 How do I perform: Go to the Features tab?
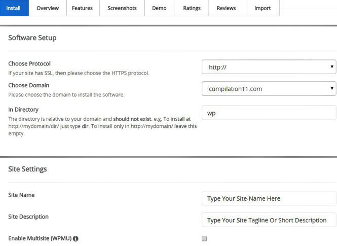coord(82,8)
